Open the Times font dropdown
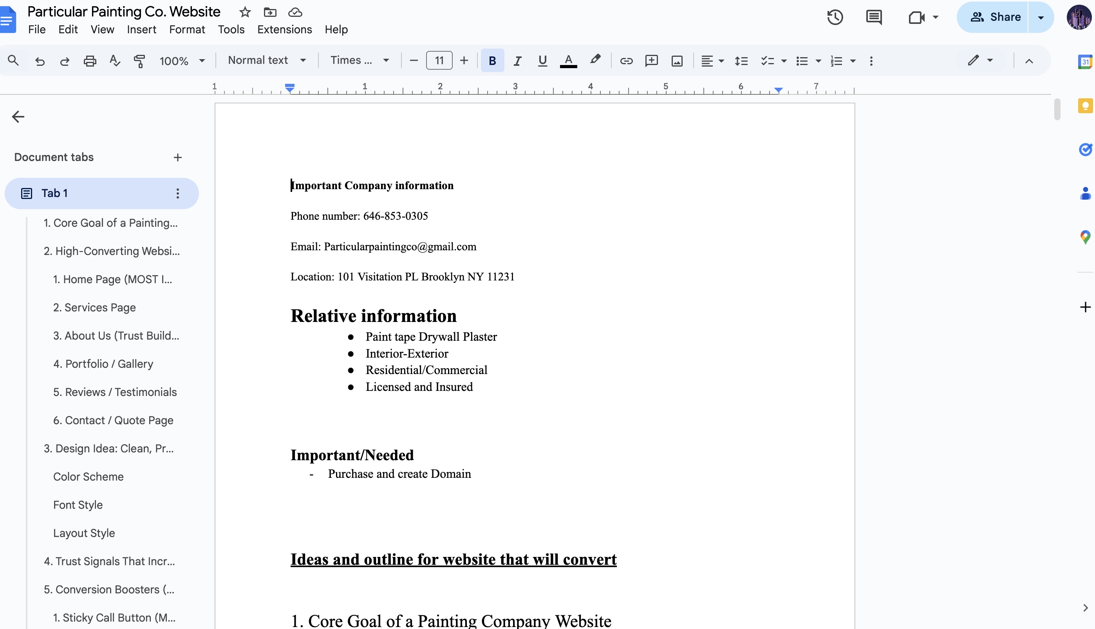 [360, 60]
